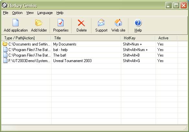Screen dimensions: 189x132
Task: Open the Option menu
Action: (x=17, y=13)
